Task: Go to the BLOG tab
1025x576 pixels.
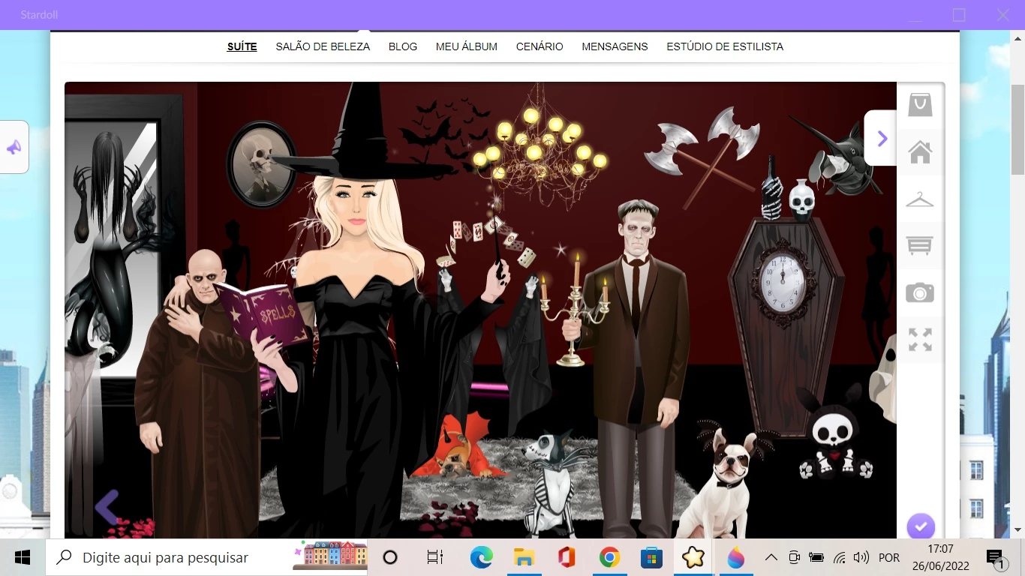Action: coord(403,46)
